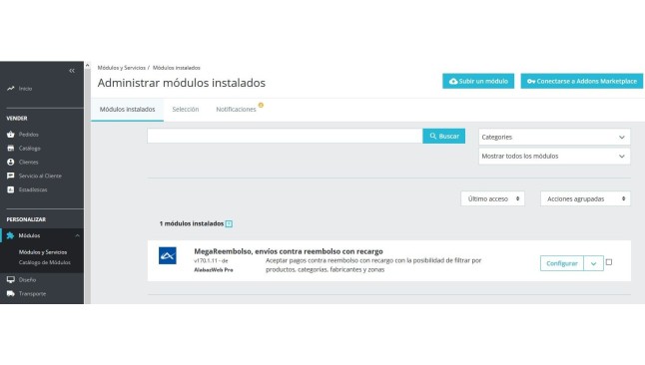
Task: Click the Diseño monitor icon
Action: click(10, 279)
